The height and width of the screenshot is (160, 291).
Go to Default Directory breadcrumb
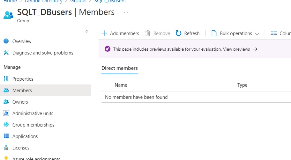pyautogui.click(x=44, y=1)
